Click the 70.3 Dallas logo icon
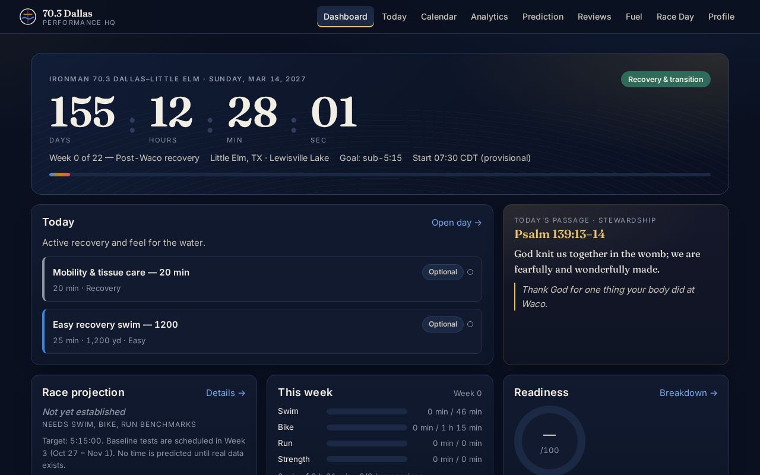Image resolution: width=760 pixels, height=475 pixels. click(28, 17)
